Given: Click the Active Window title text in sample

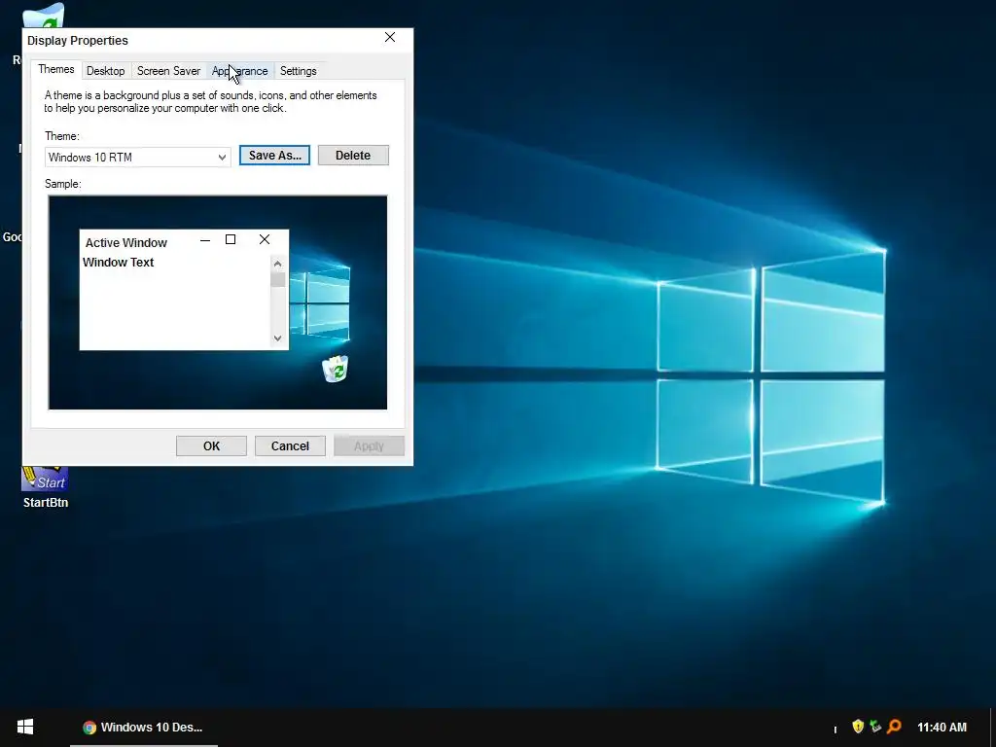Looking at the screenshot, I should pos(126,242).
